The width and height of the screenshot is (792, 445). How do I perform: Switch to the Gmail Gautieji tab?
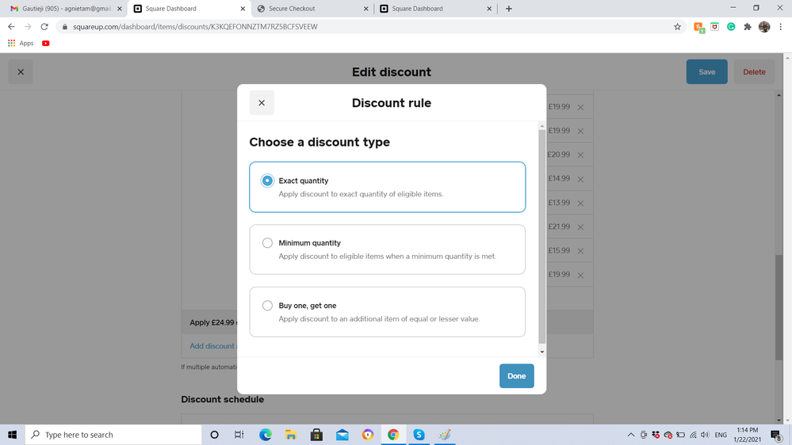tap(63, 9)
